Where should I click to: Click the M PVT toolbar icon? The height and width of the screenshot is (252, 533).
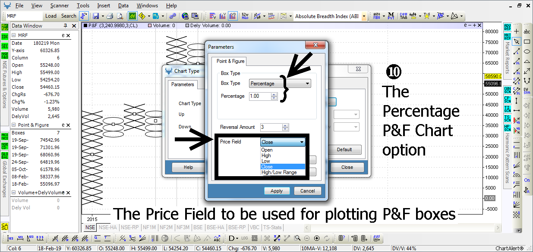click(391, 16)
